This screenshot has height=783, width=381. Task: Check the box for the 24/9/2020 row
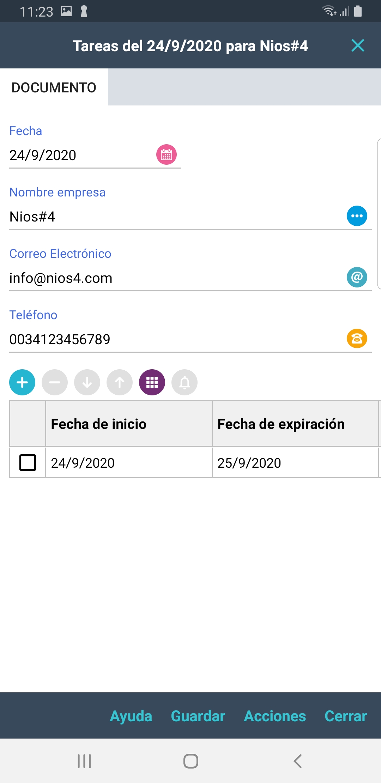(x=28, y=462)
